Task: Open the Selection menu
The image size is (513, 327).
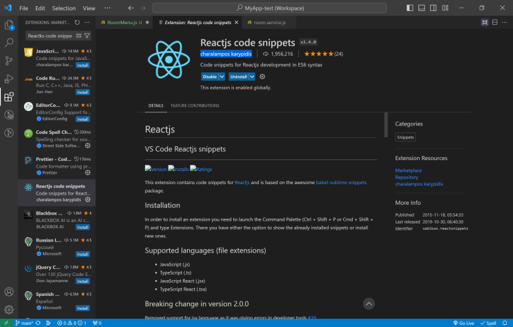Action: point(64,8)
